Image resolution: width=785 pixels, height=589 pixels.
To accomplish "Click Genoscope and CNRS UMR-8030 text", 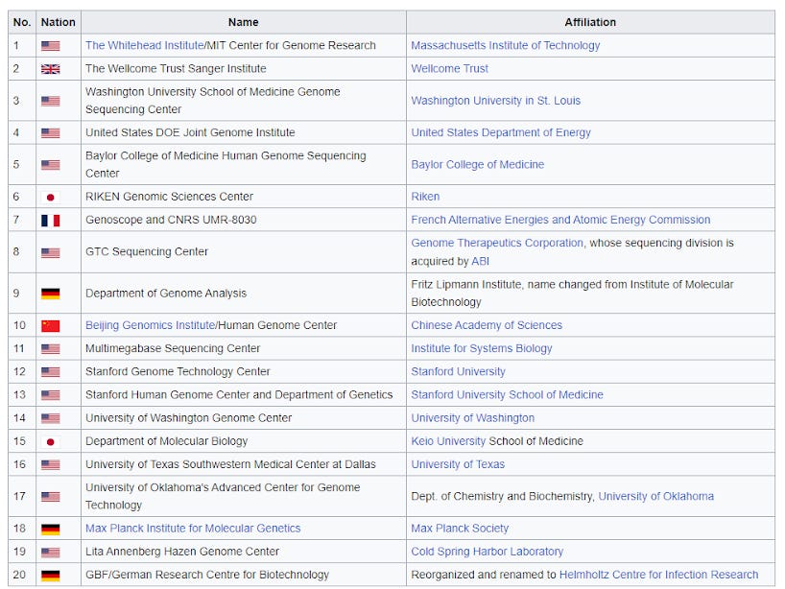I will 171,220.
